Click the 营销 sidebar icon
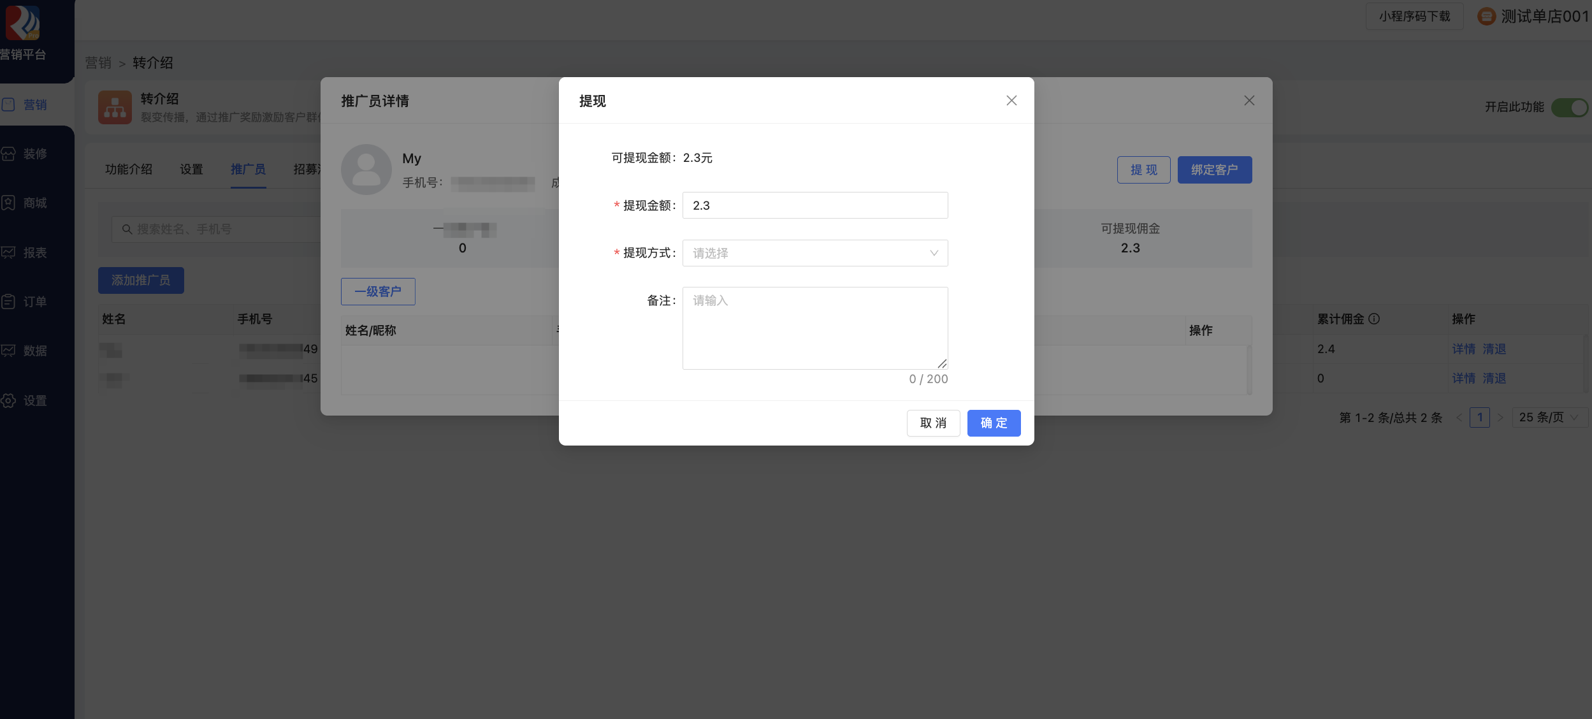The width and height of the screenshot is (1592, 719). click(x=8, y=105)
